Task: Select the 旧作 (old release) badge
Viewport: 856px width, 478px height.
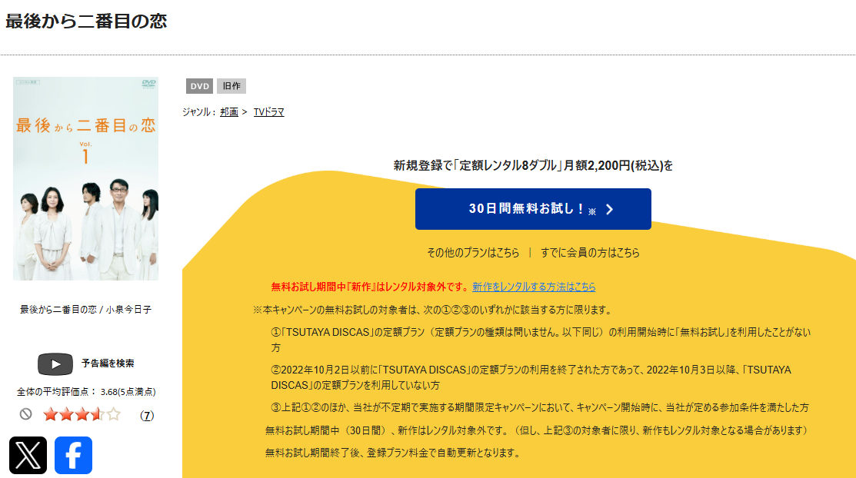Action: [231, 86]
